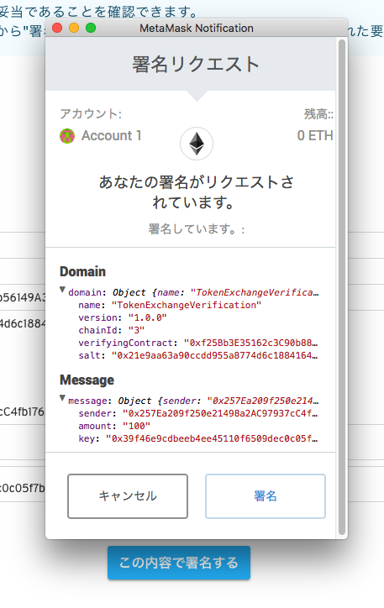This screenshot has height=608, width=384.
Task: Click the chainId "3" row
Action: tap(112, 330)
